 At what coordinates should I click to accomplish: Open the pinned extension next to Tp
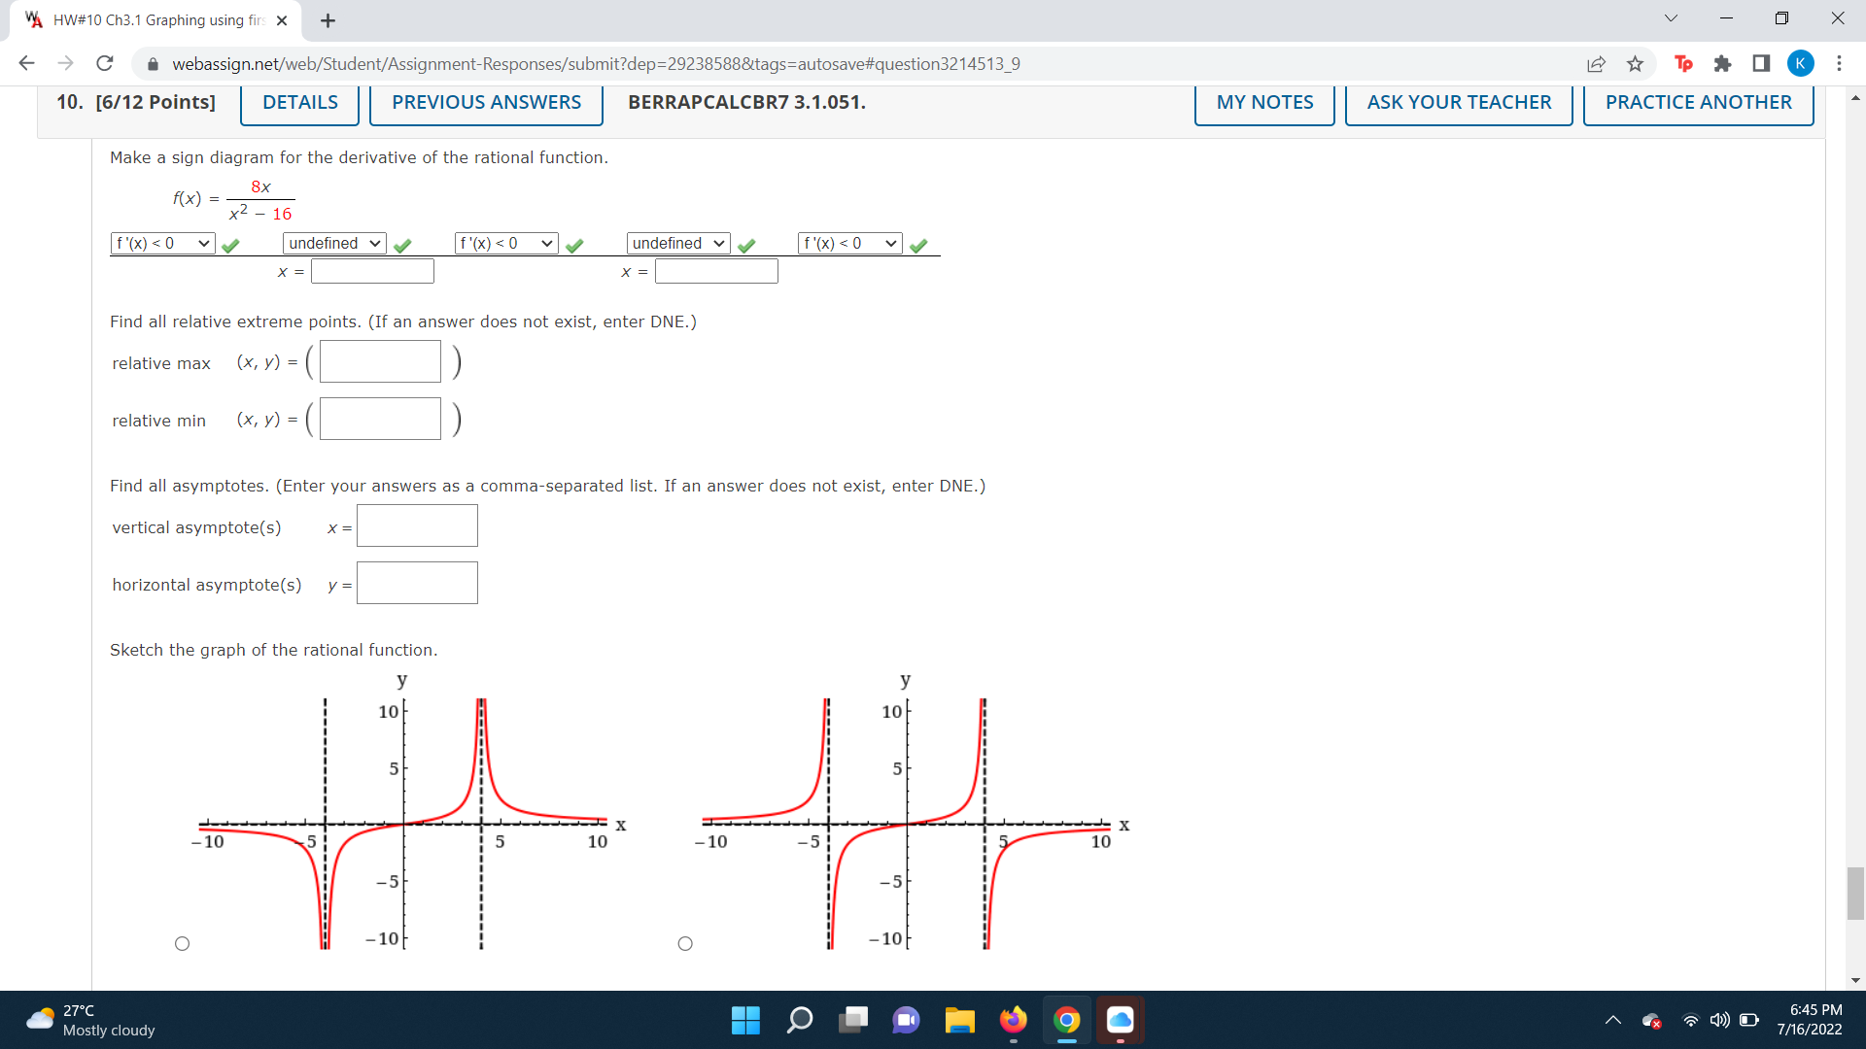coord(1723,63)
